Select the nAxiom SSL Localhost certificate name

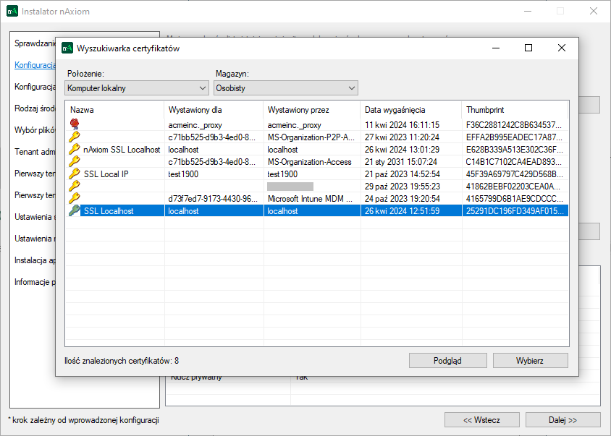tap(122, 150)
